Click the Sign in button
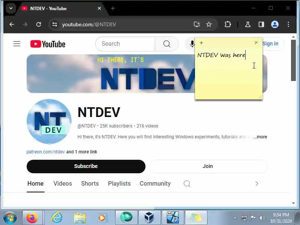Image resolution: width=300 pixels, height=225 pixels. (x=270, y=43)
